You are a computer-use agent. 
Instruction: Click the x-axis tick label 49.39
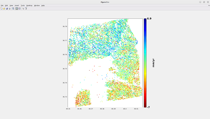click(x=114, y=109)
